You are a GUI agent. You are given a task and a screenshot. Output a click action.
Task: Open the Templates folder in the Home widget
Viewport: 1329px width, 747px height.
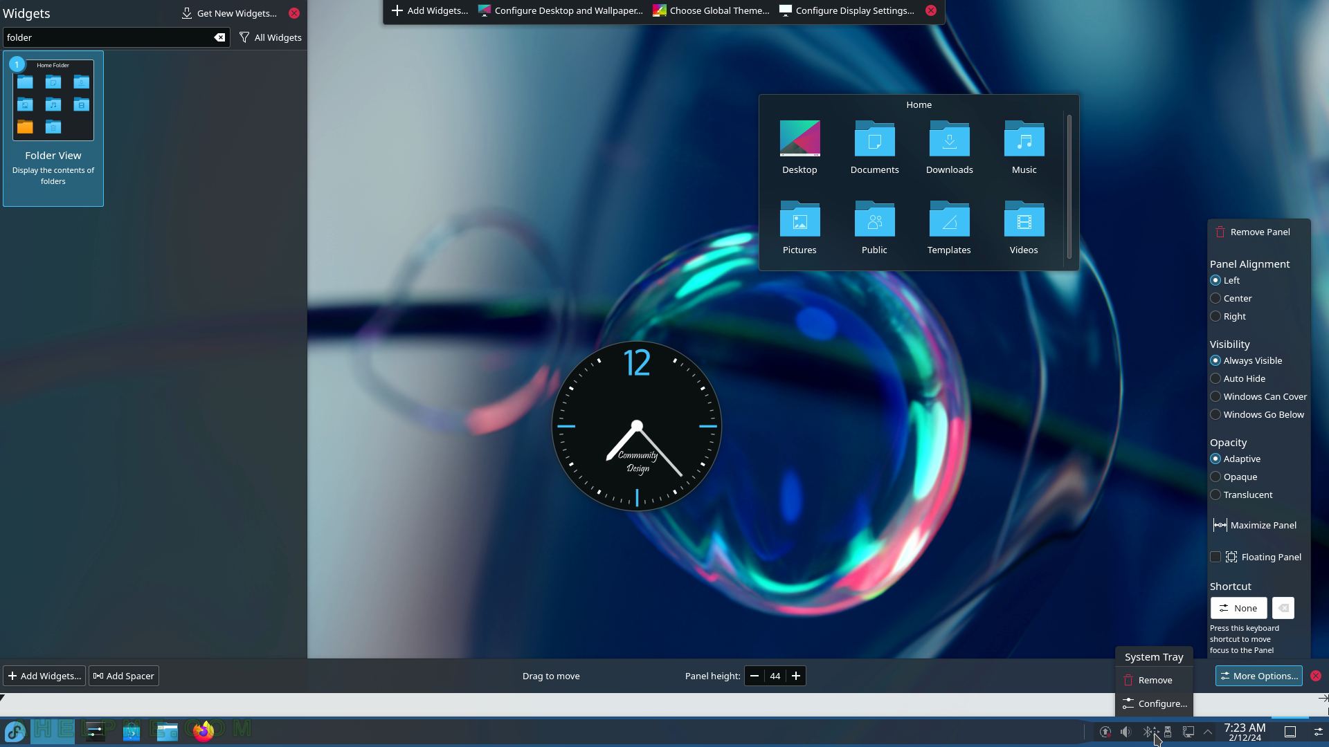tap(949, 228)
